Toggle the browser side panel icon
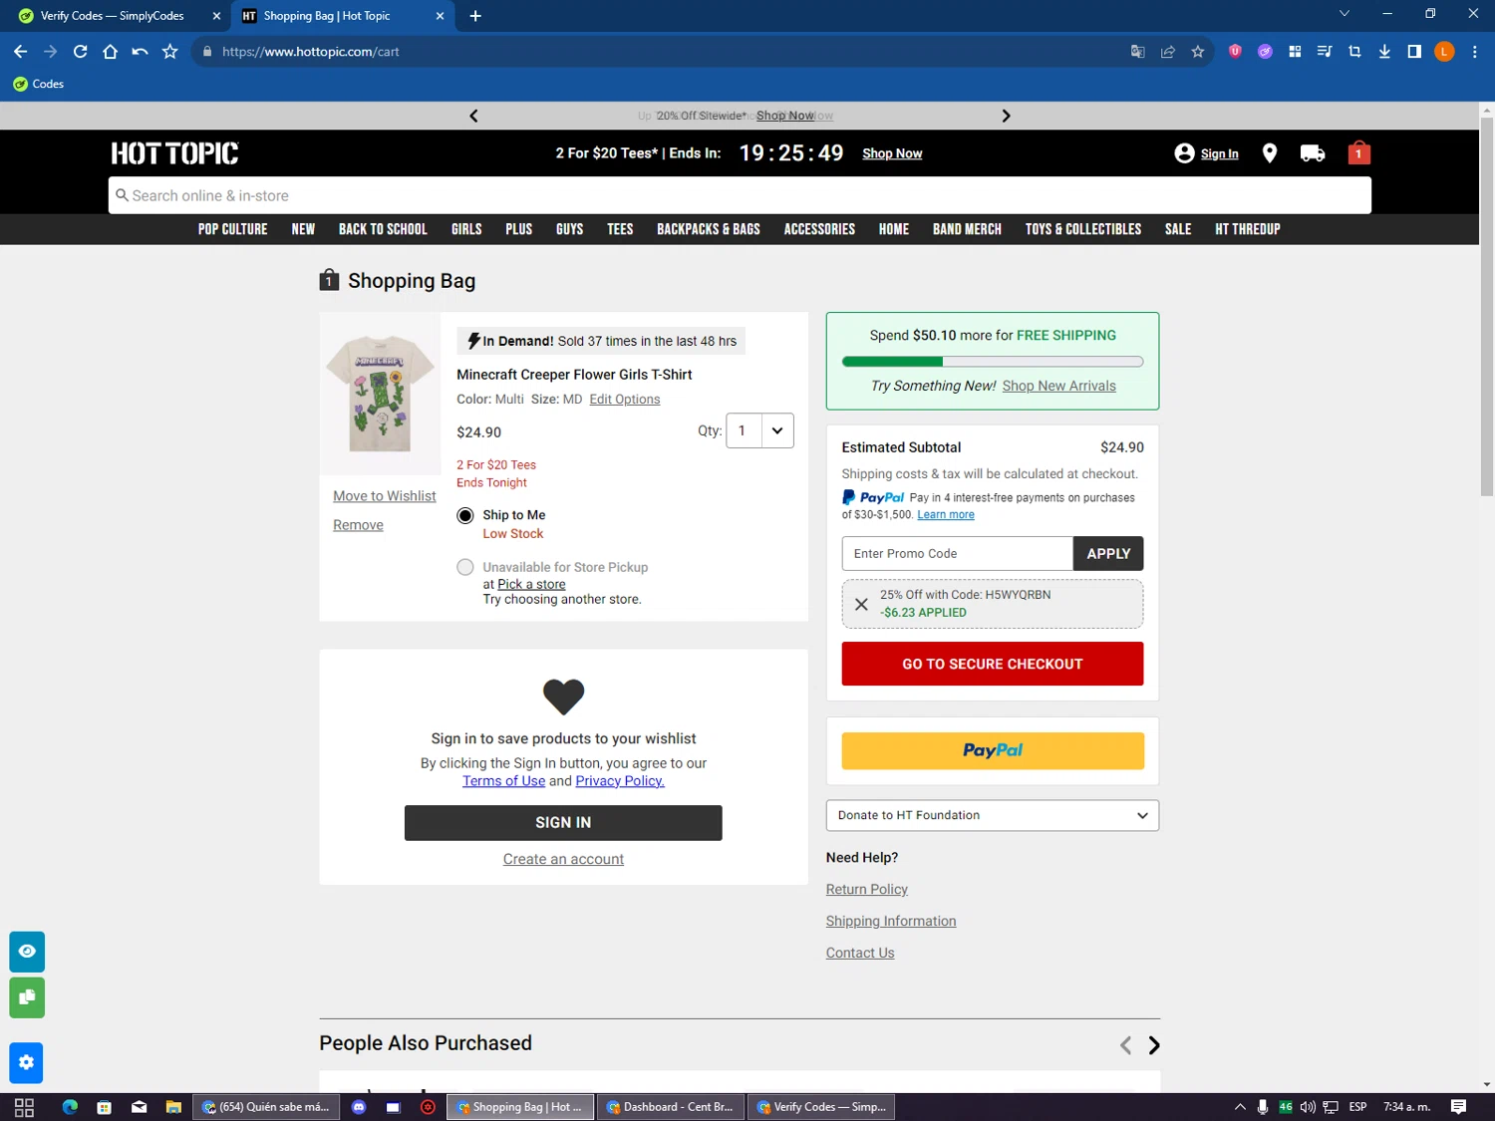 (x=1414, y=52)
